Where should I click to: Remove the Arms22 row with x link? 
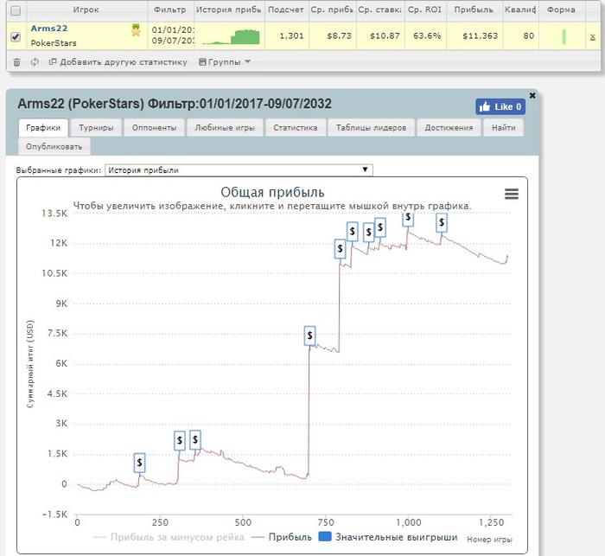point(592,37)
